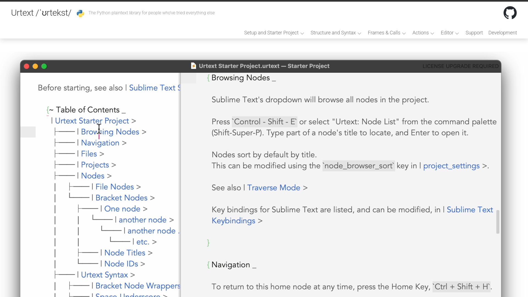Open Bracket Nodes link
The height and width of the screenshot is (297, 528).
click(122, 198)
